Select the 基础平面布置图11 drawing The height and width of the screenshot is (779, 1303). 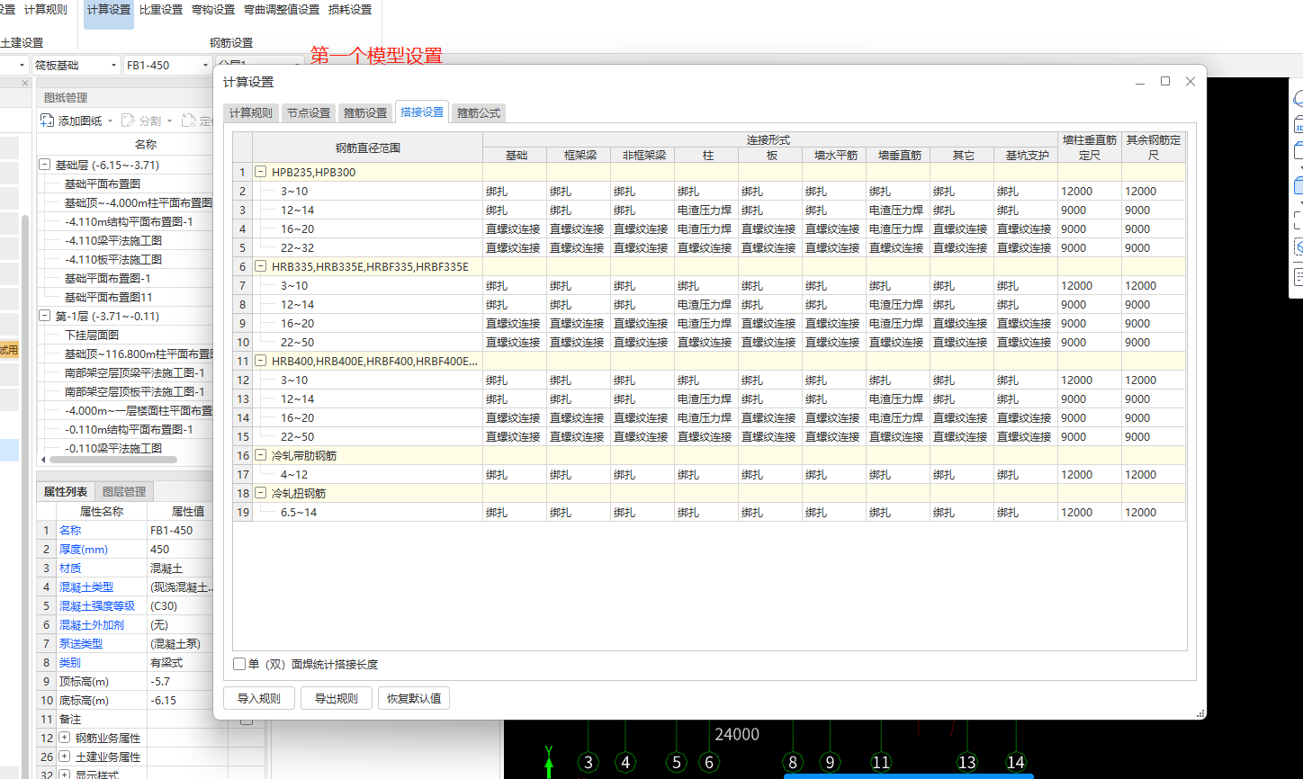point(108,297)
